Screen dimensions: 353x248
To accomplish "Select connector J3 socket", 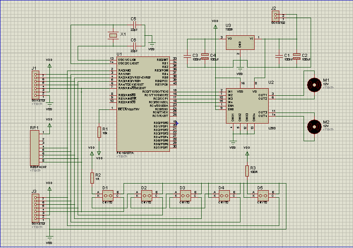I will [x=35, y=208].
